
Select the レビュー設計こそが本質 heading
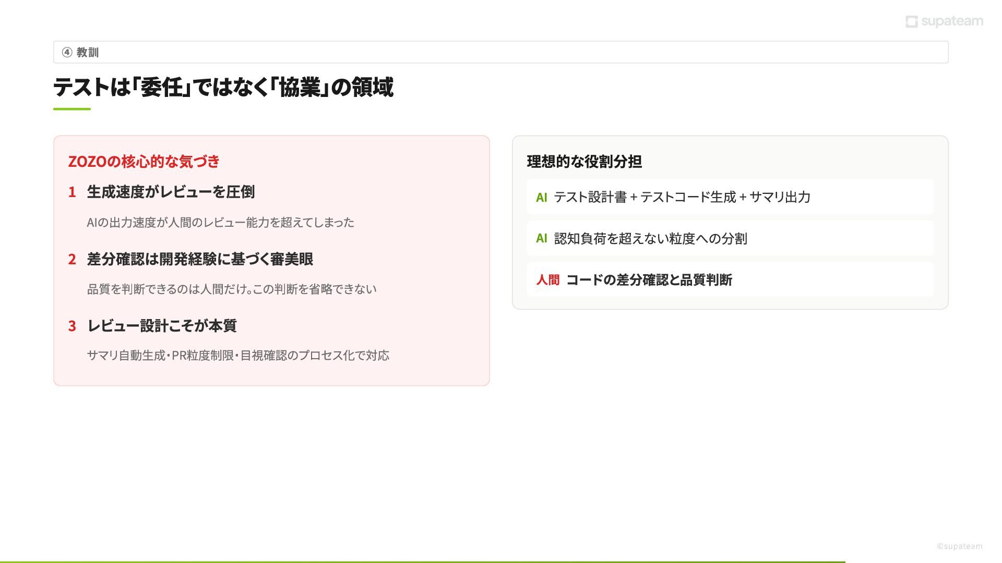click(162, 326)
